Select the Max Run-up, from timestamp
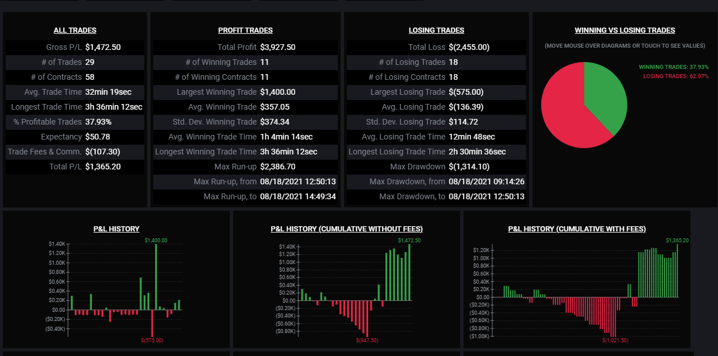Viewport: 718px width, 356px height. tap(298, 181)
